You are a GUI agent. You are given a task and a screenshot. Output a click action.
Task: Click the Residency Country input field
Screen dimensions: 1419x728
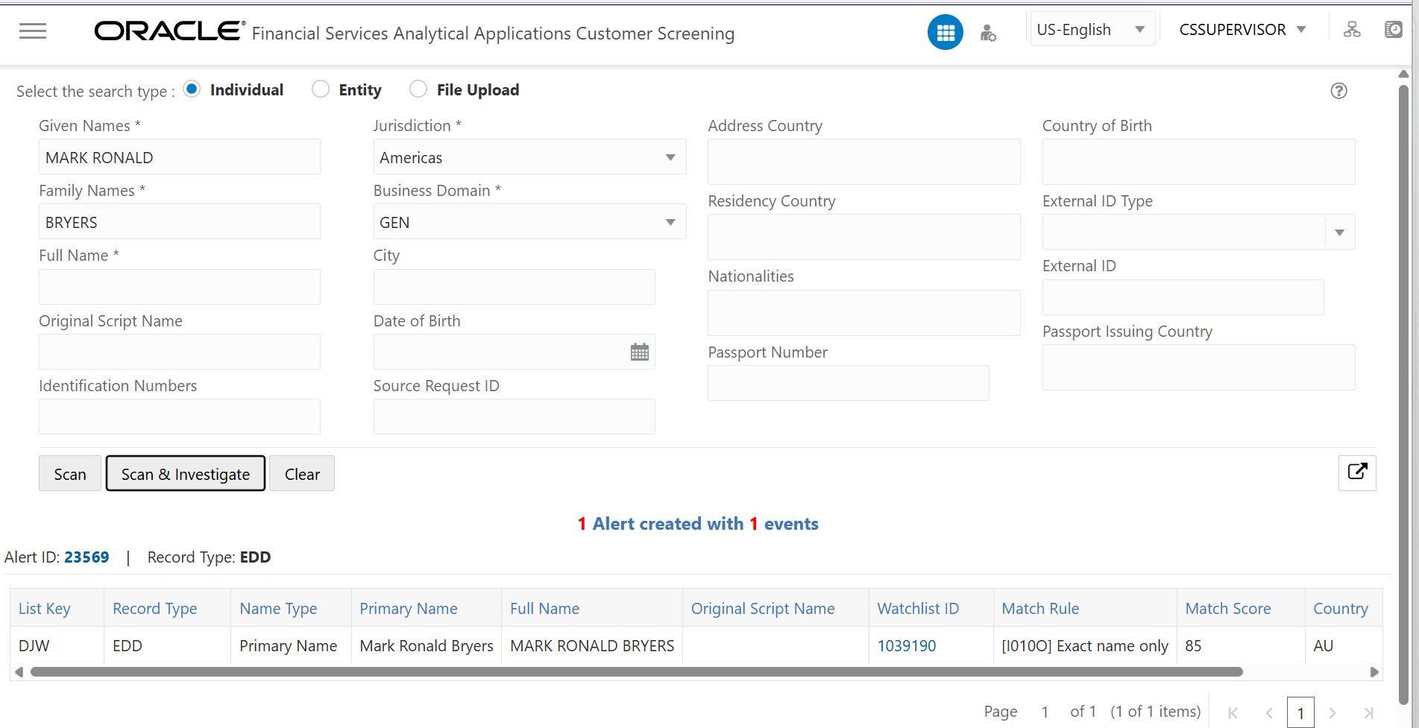coord(864,237)
